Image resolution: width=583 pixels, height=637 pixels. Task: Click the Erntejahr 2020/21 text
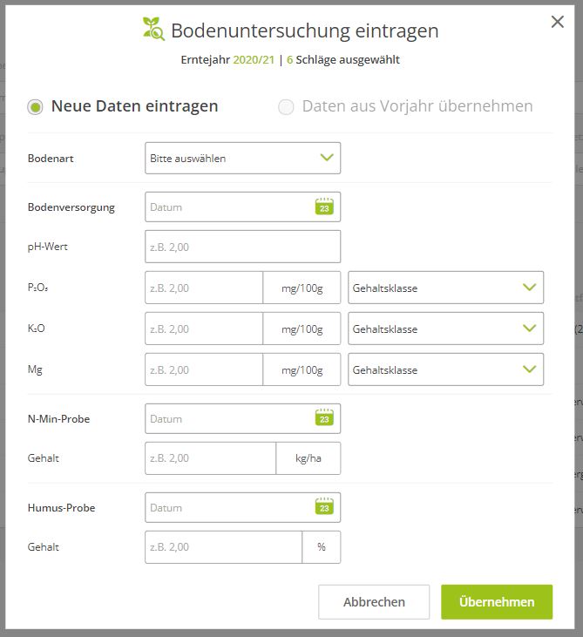(228, 60)
